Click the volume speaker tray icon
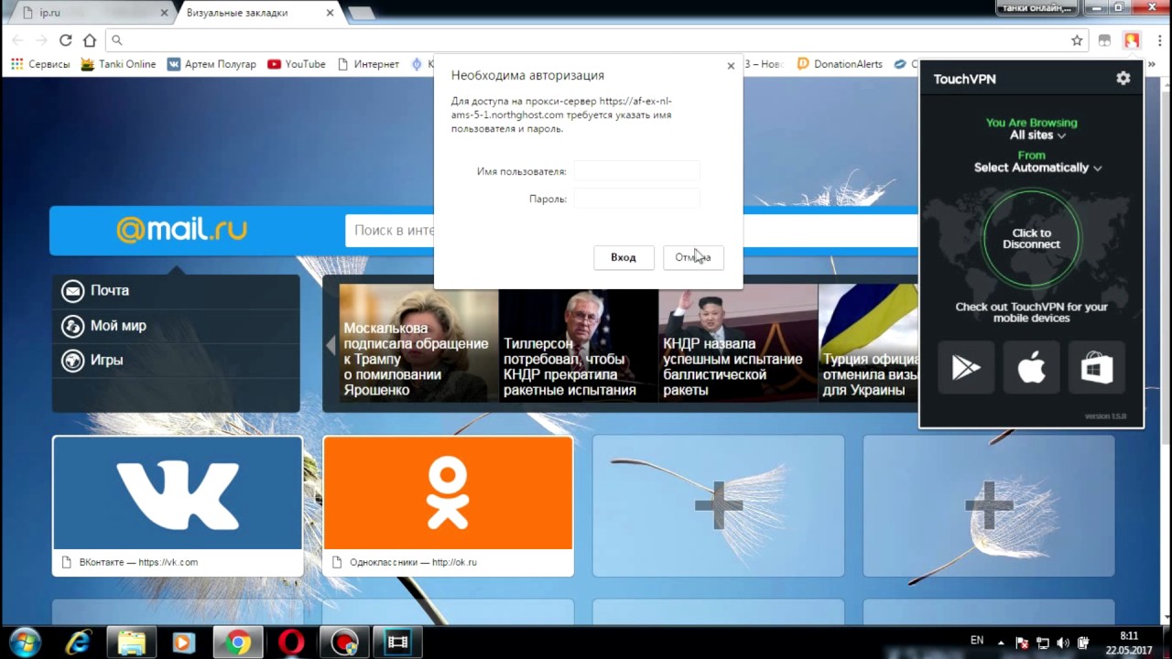The height and width of the screenshot is (659, 1172). (1063, 643)
